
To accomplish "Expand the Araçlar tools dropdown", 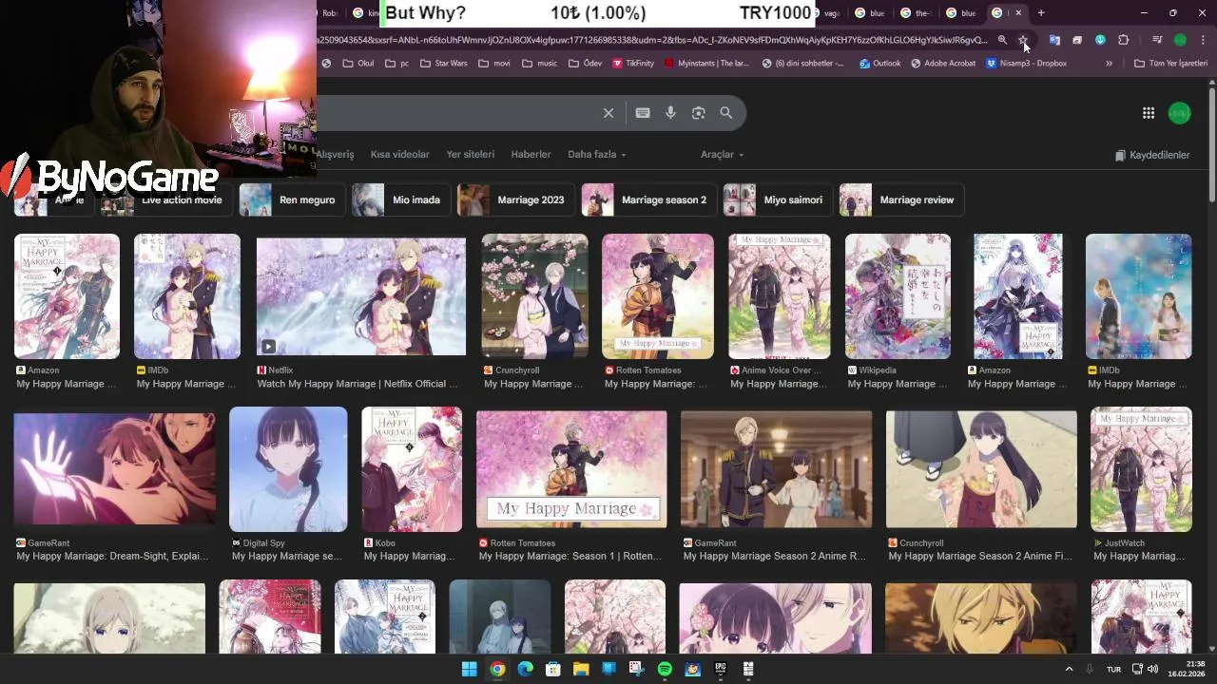I will pos(723,154).
